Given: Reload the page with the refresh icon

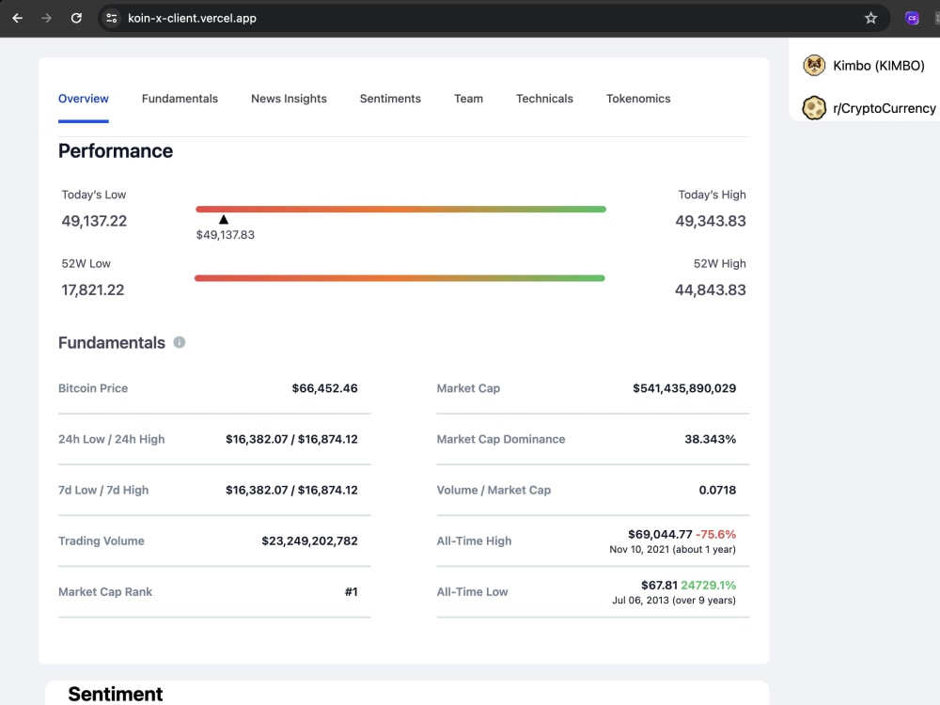Looking at the screenshot, I should coord(76,18).
